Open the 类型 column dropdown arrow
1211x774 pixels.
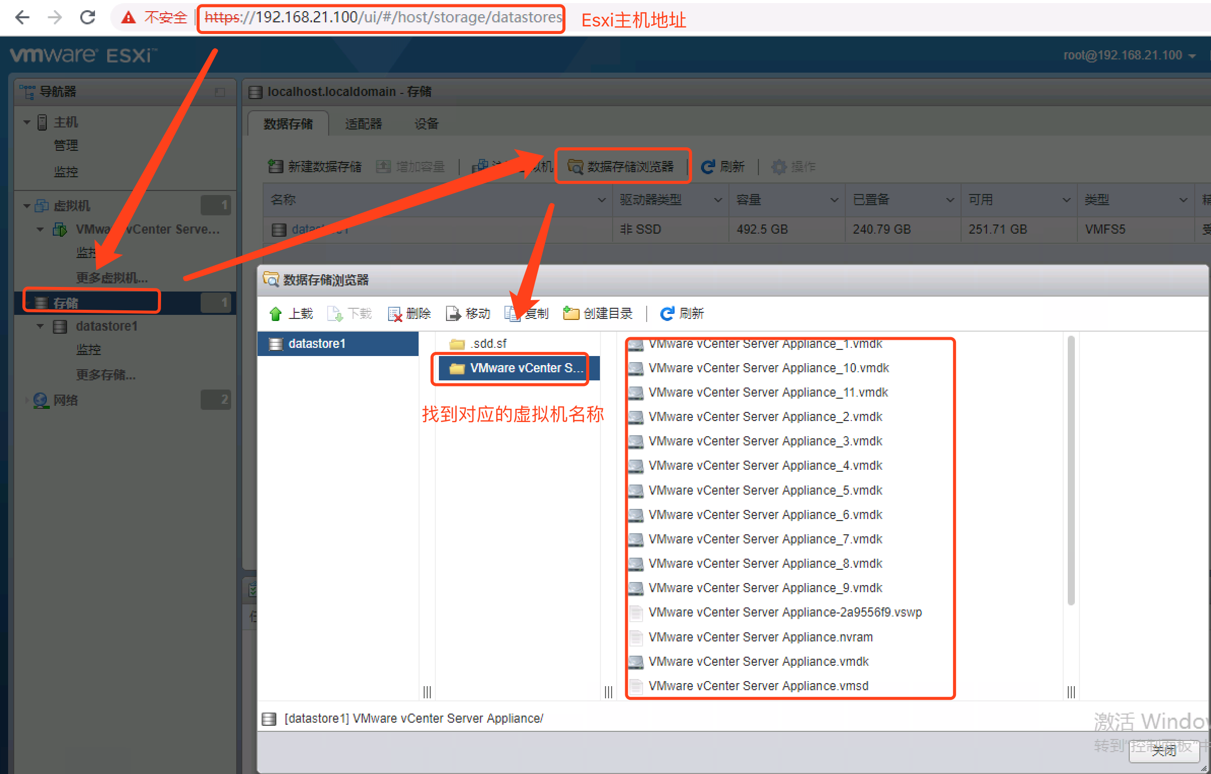pos(1183,200)
